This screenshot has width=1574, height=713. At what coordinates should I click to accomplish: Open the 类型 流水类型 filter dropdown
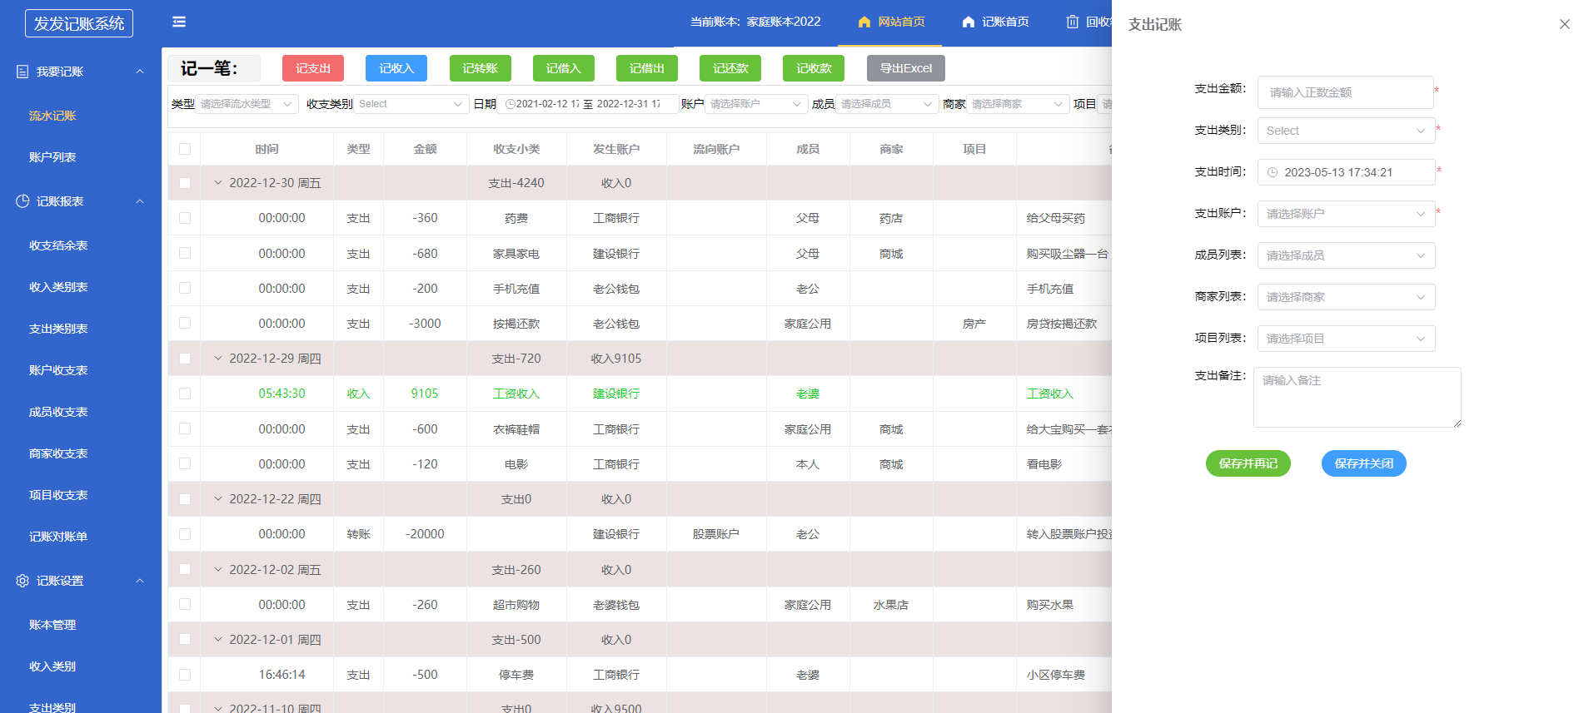247,104
